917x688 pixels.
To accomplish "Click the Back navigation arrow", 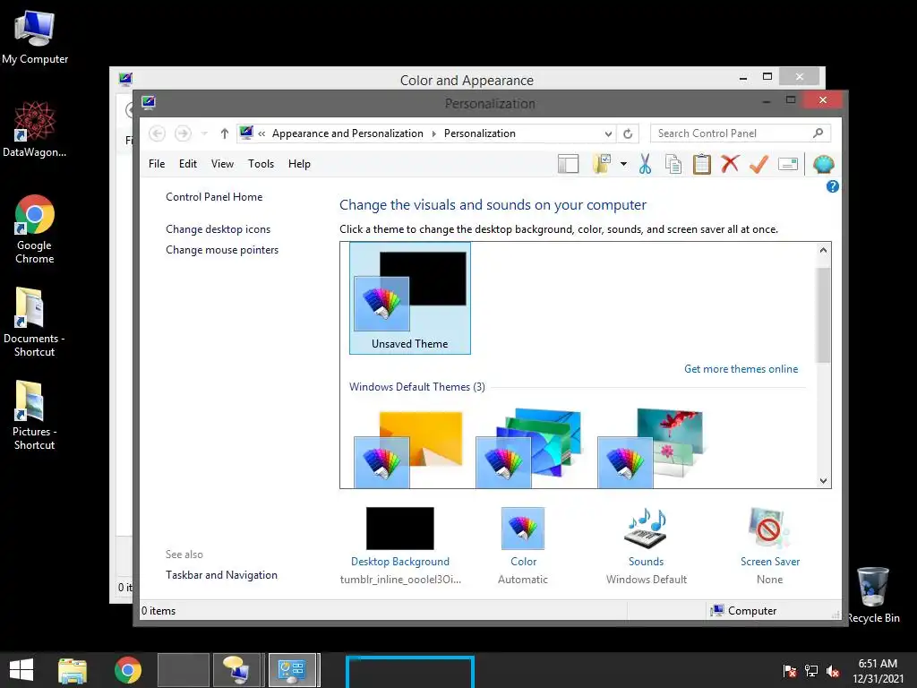I will (x=157, y=133).
